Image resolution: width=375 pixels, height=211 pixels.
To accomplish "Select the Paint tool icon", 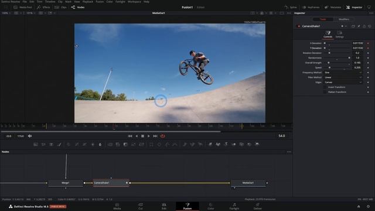I will 59,144.
